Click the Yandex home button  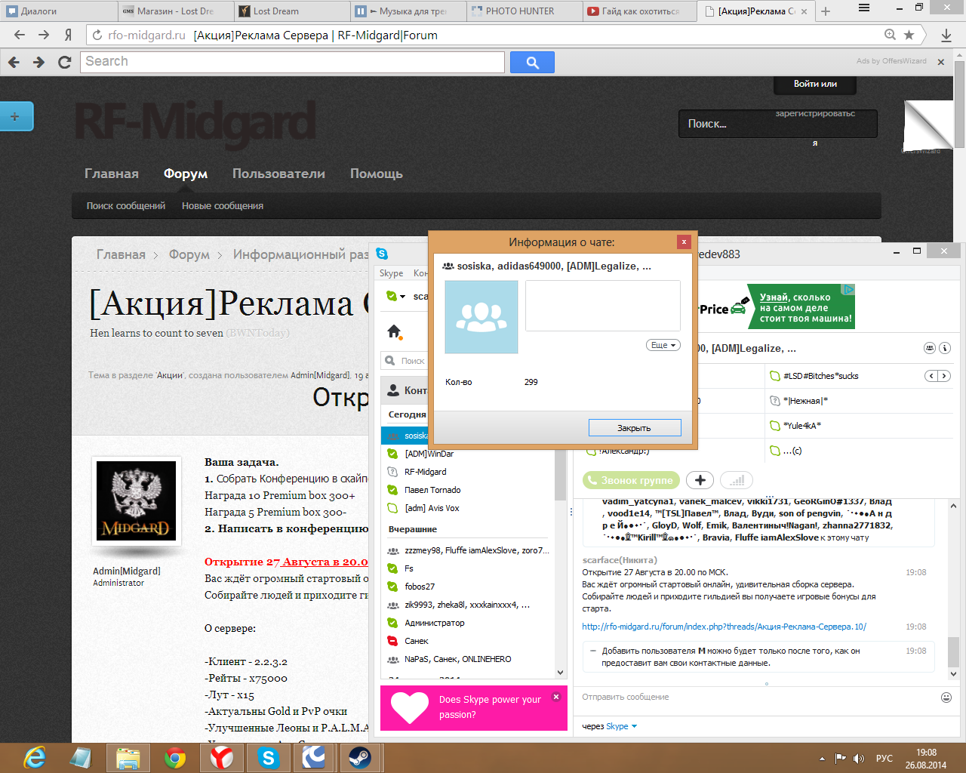69,35
